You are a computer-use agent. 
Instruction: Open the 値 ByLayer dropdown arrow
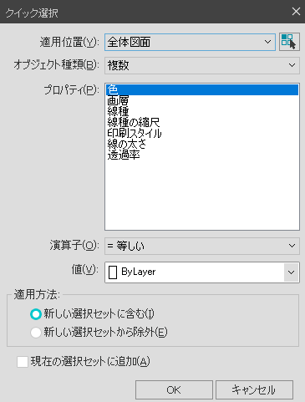point(292,272)
